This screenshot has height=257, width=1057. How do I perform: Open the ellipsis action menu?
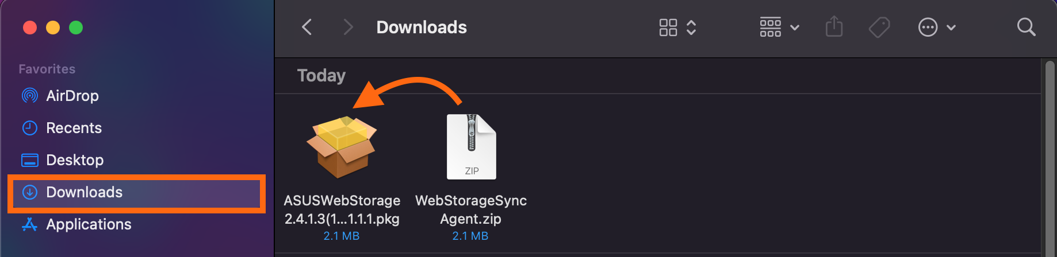tap(928, 27)
